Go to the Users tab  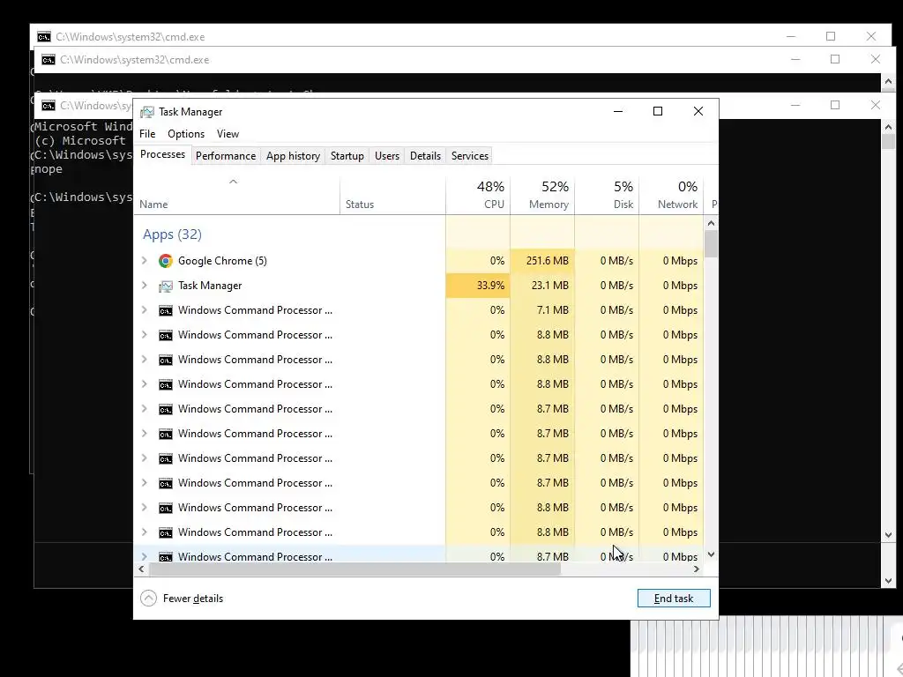point(387,156)
